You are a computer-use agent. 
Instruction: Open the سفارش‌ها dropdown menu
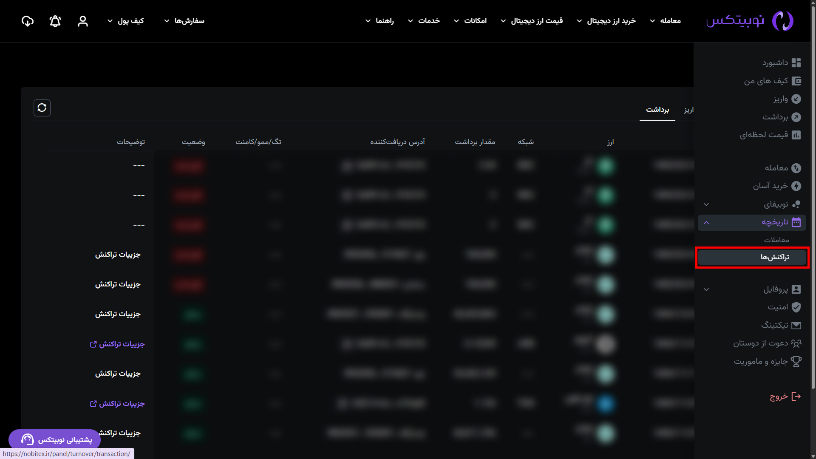click(184, 21)
